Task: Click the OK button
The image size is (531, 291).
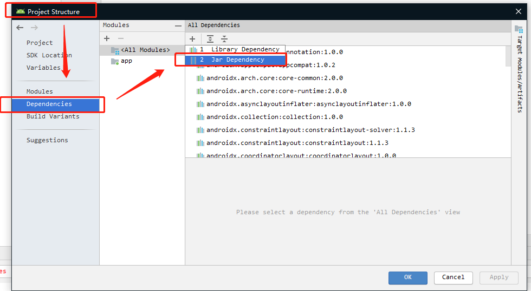Action: [x=407, y=278]
